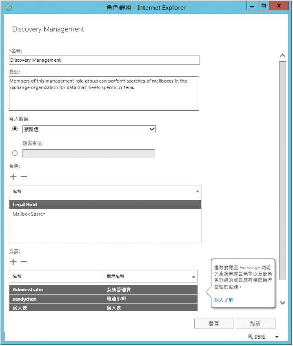This screenshot has height=346, width=293.
Task: Sort members by 名稱 column header
Action: pyautogui.click(x=56, y=276)
